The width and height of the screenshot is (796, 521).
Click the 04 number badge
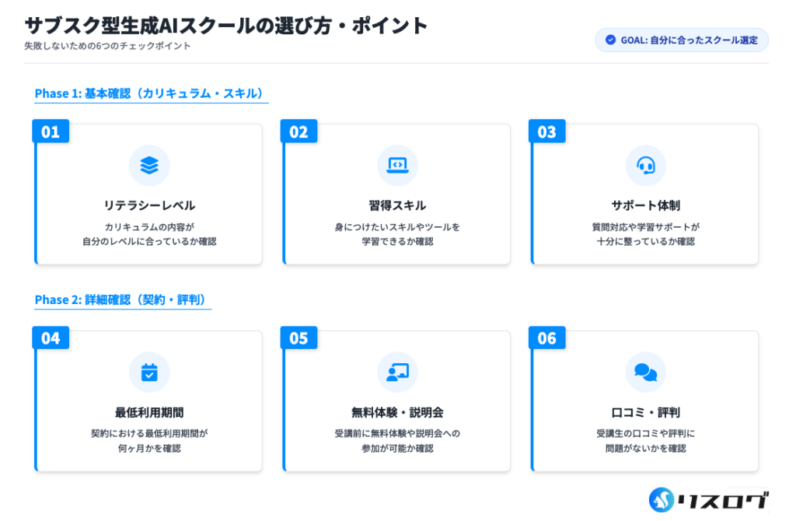click(x=51, y=338)
